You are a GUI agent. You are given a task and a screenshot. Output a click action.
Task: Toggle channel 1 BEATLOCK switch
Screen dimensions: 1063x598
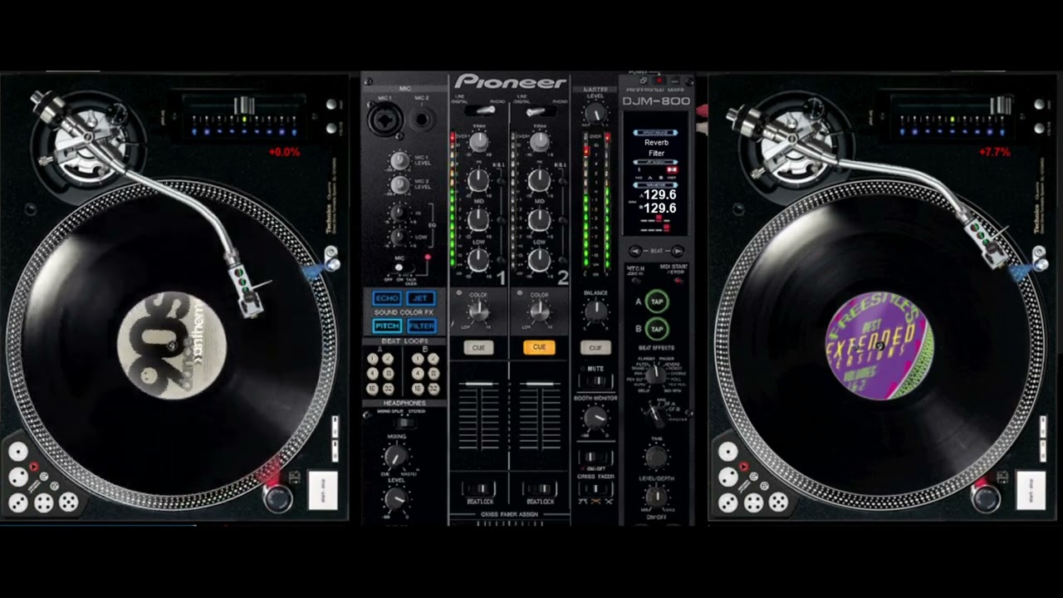tap(479, 488)
